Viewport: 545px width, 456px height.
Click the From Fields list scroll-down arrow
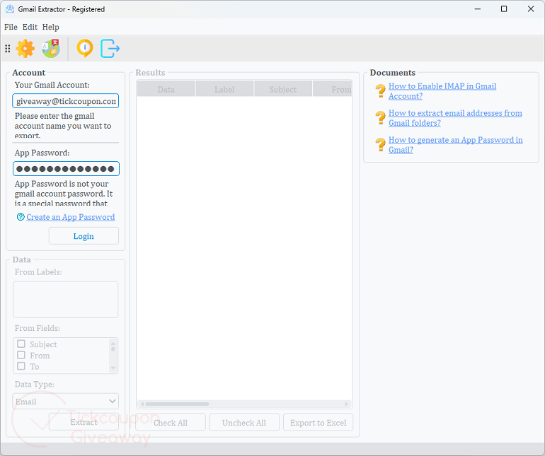point(113,368)
